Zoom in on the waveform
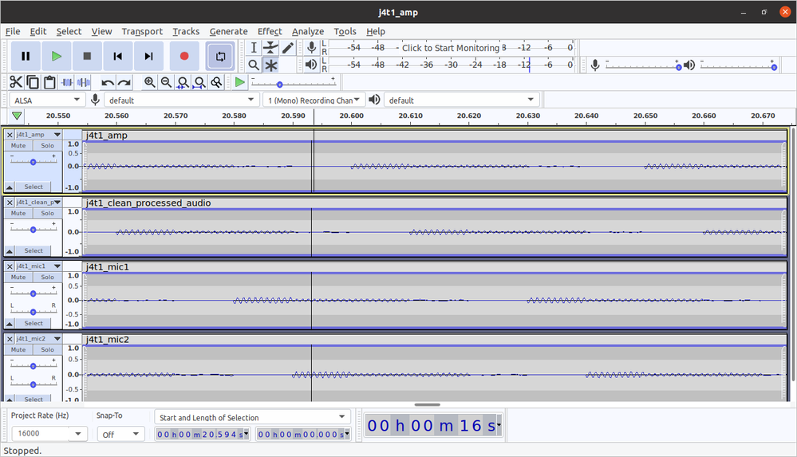Viewport: 797px width, 457px height. point(149,82)
